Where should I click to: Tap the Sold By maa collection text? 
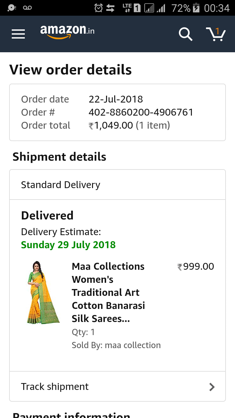(116, 345)
